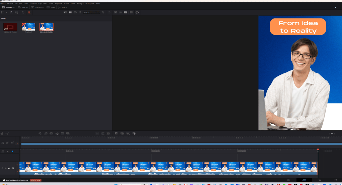Open the media pool sort dropdown
The image size is (342, 185).
(103, 12)
